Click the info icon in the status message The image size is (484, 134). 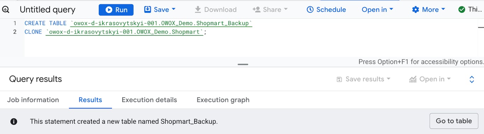[14, 122]
